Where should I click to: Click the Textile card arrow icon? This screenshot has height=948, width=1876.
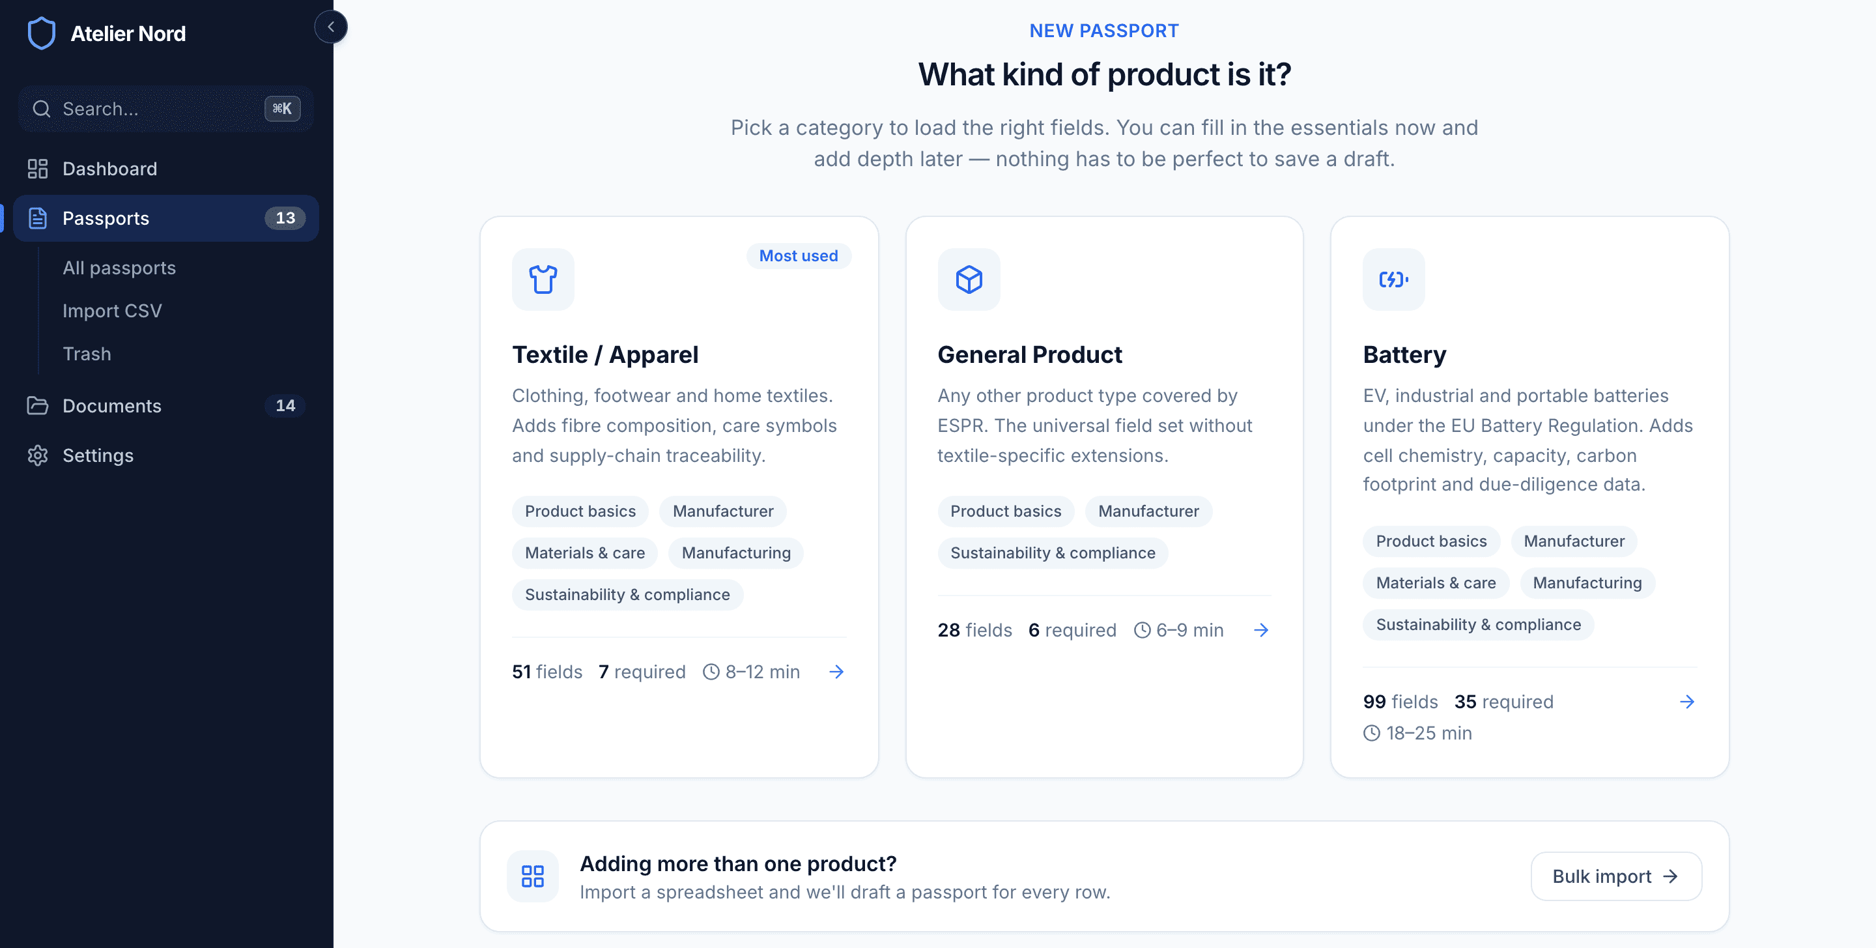[x=836, y=671]
